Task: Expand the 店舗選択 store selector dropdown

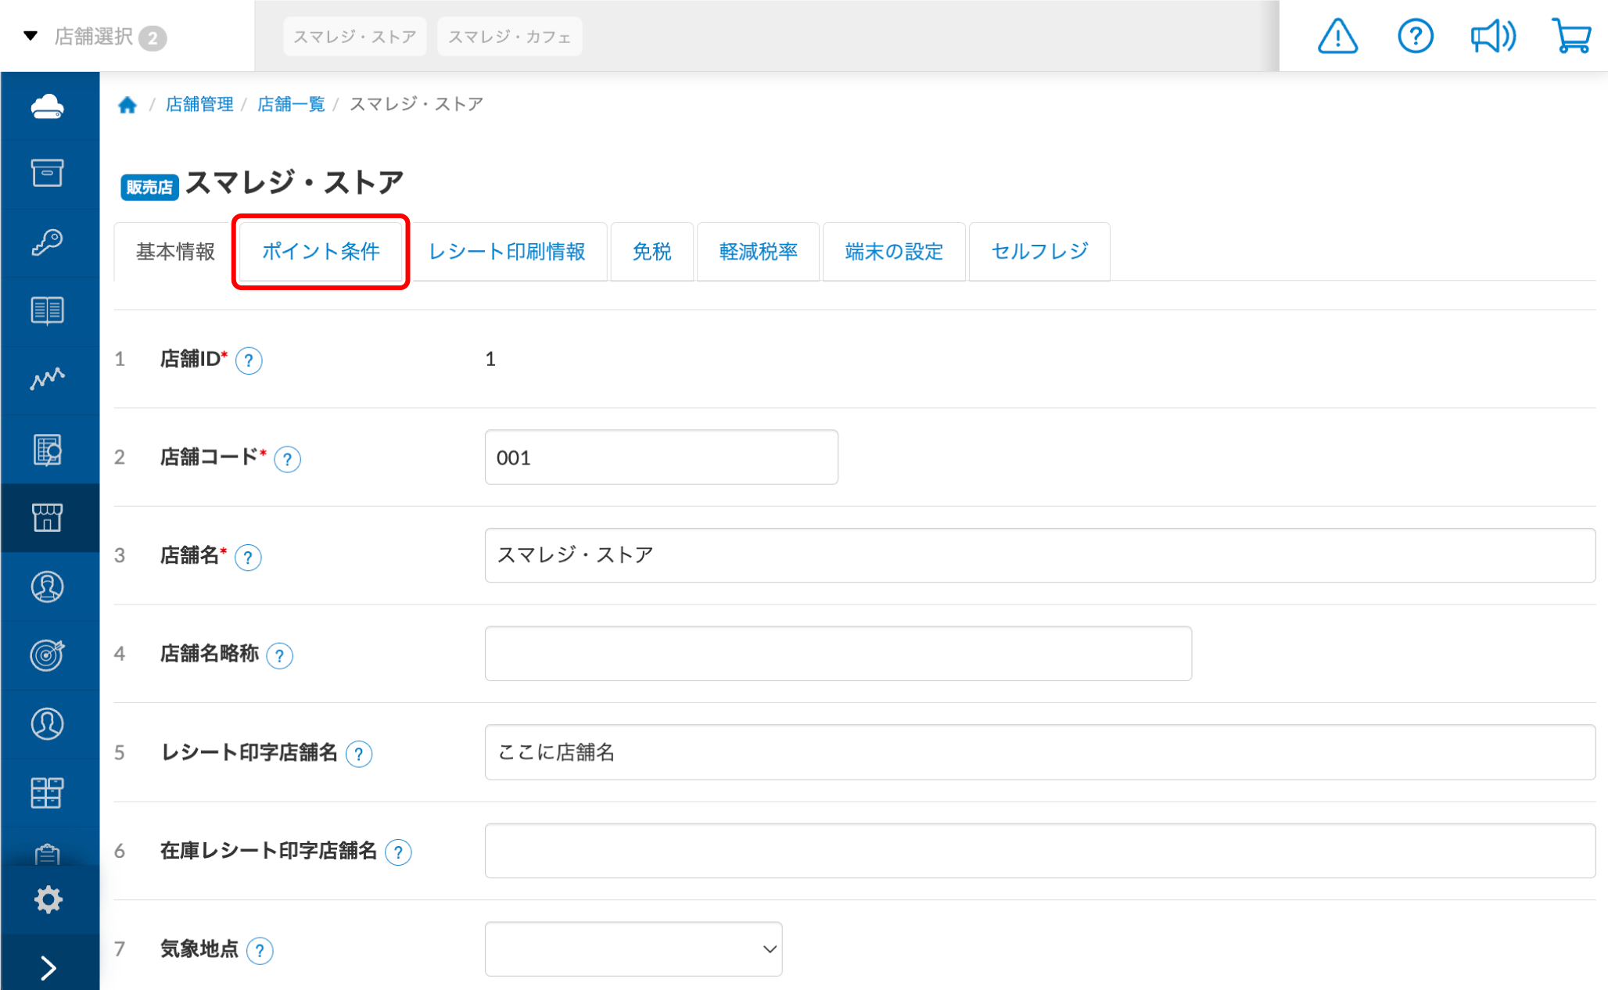Action: [94, 37]
